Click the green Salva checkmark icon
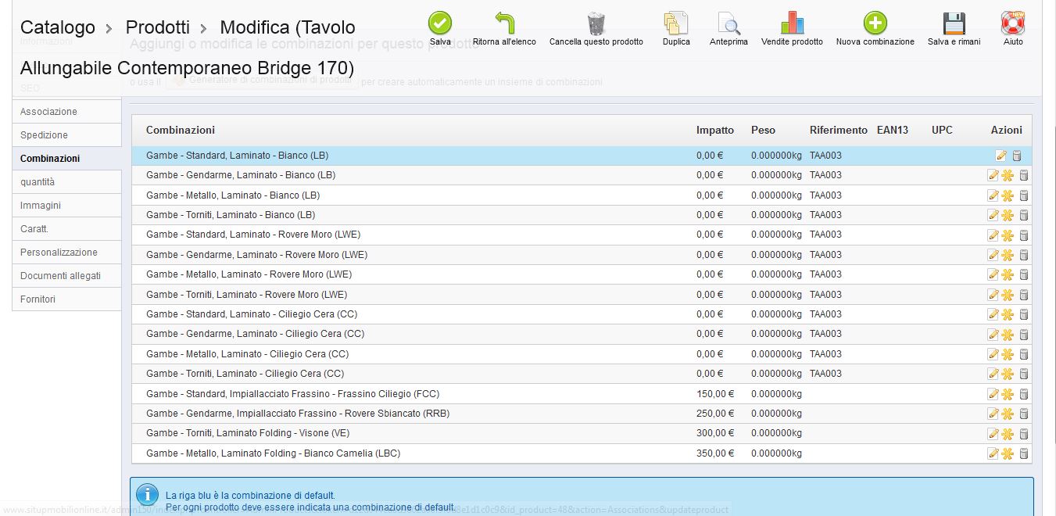 [440, 23]
